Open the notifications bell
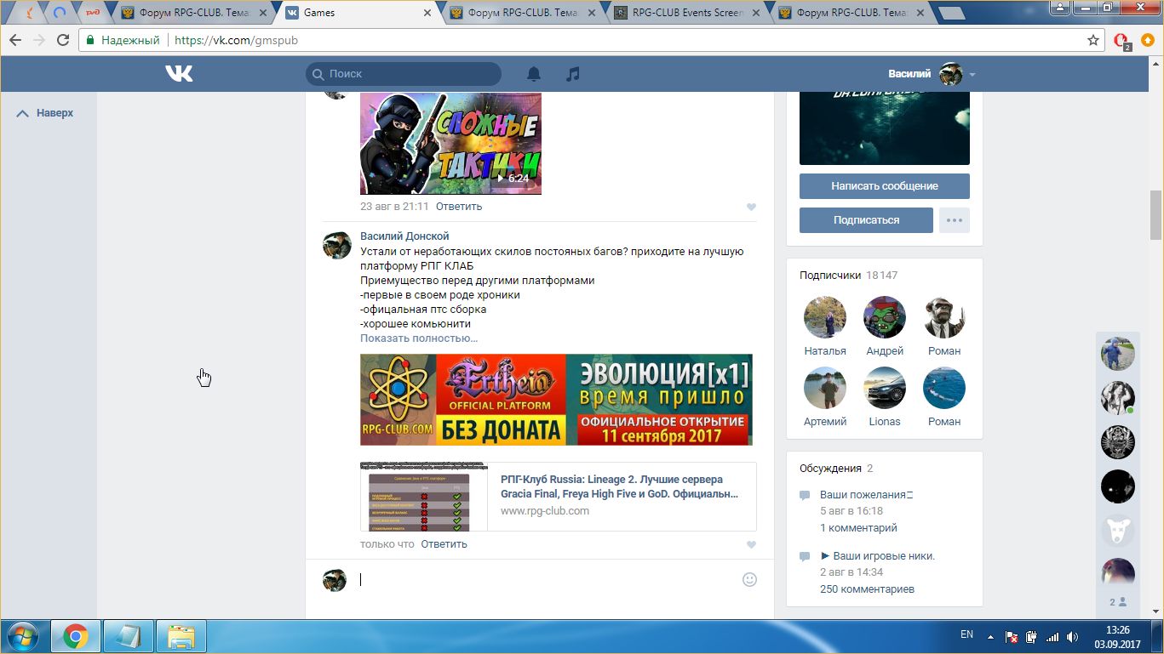This screenshot has width=1164, height=654. 534,74
